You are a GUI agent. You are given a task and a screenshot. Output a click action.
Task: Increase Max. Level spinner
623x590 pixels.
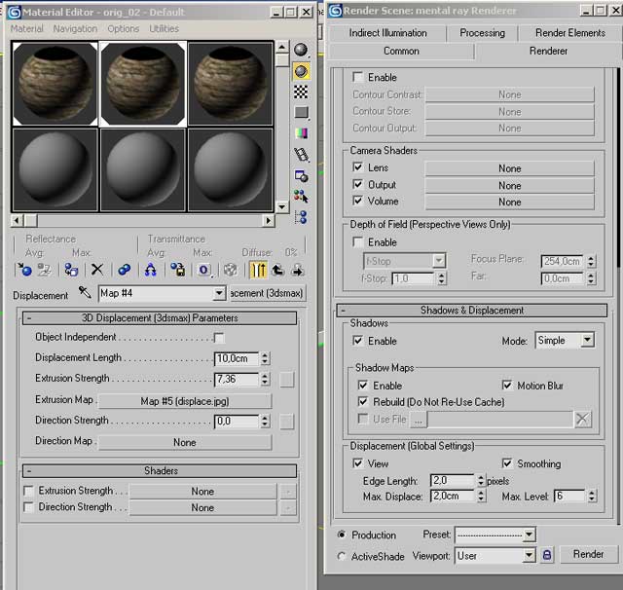(592, 493)
